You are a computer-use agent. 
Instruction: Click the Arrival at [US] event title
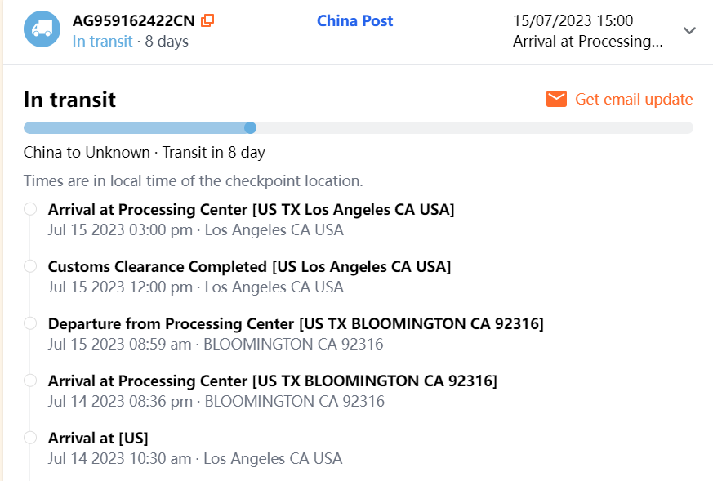pos(98,438)
